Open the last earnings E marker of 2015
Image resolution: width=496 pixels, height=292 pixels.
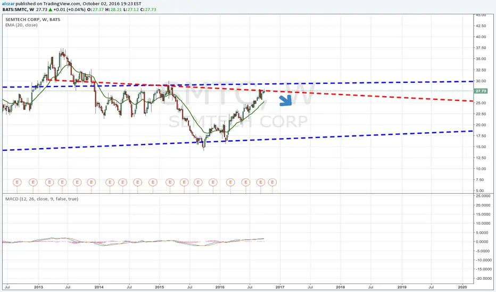[x=213, y=182]
